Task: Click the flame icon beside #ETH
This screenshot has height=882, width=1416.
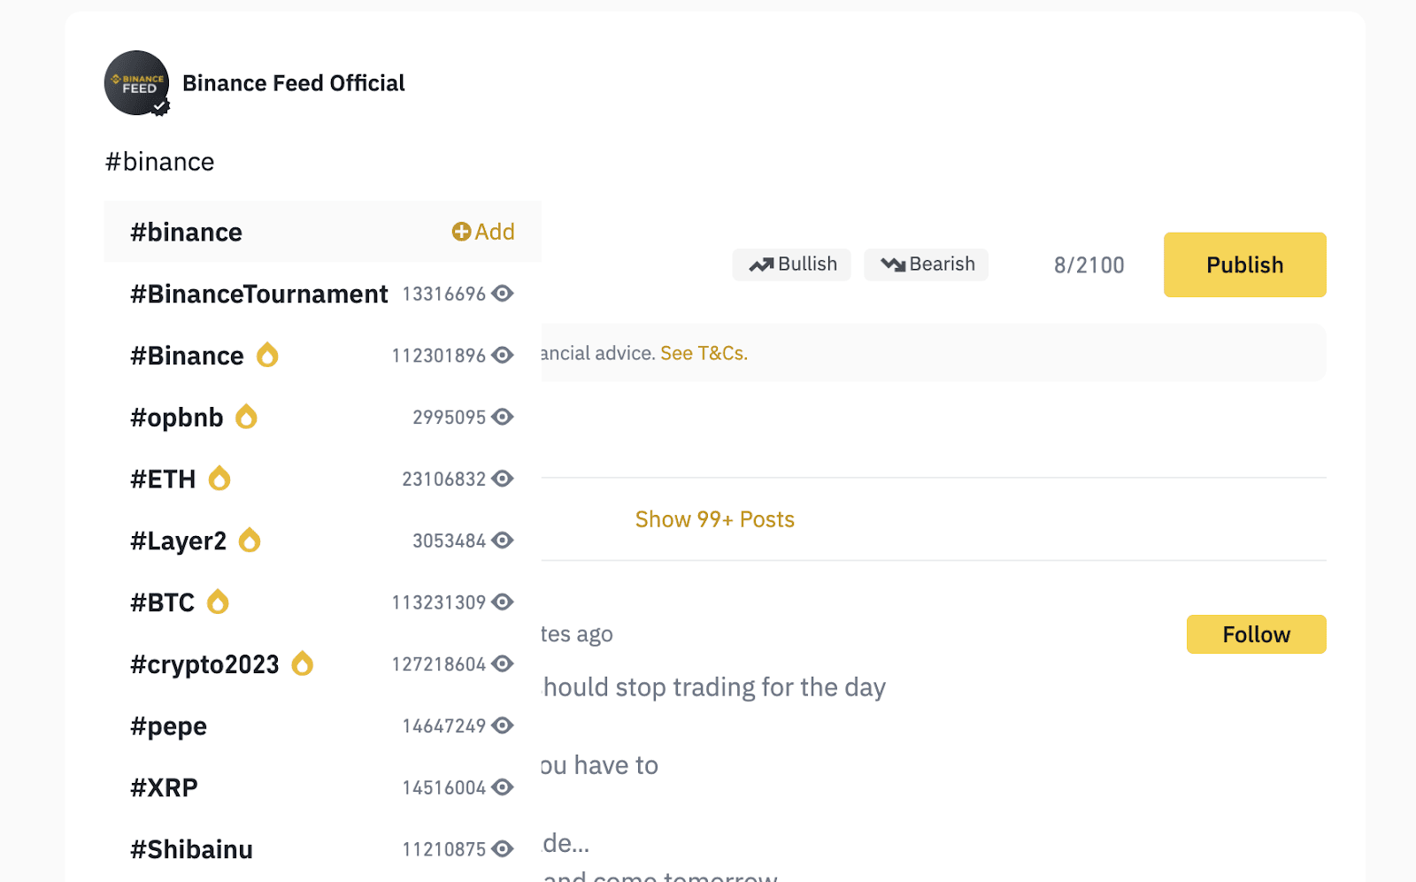Action: [219, 479]
